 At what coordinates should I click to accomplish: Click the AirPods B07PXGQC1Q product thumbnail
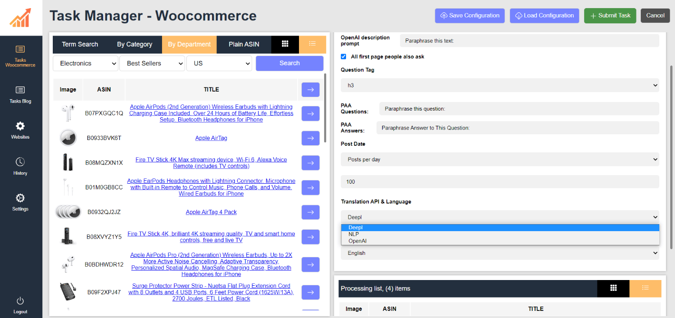[67, 113]
